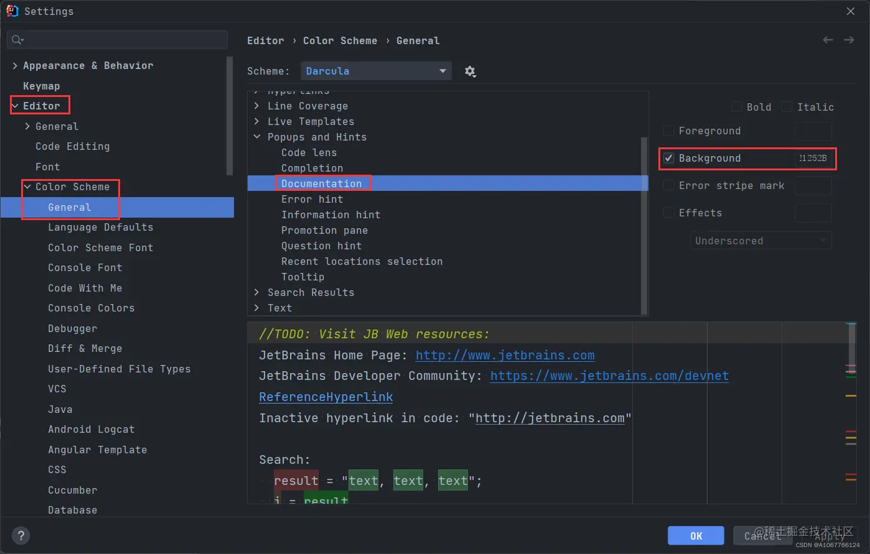Close the Settings window

851,11
